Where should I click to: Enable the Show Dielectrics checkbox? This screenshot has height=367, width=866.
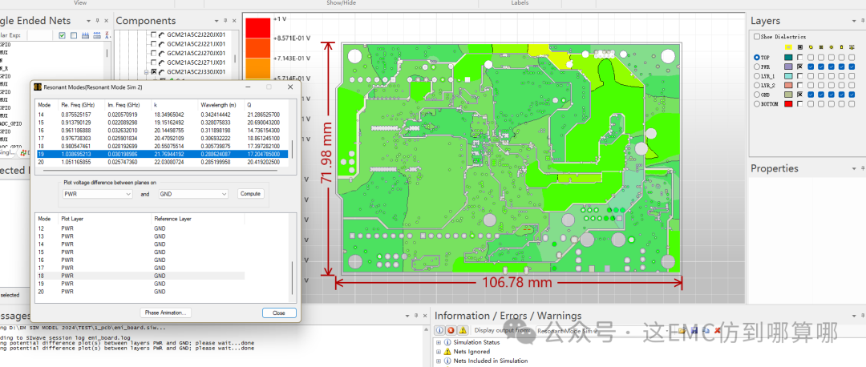tap(757, 36)
